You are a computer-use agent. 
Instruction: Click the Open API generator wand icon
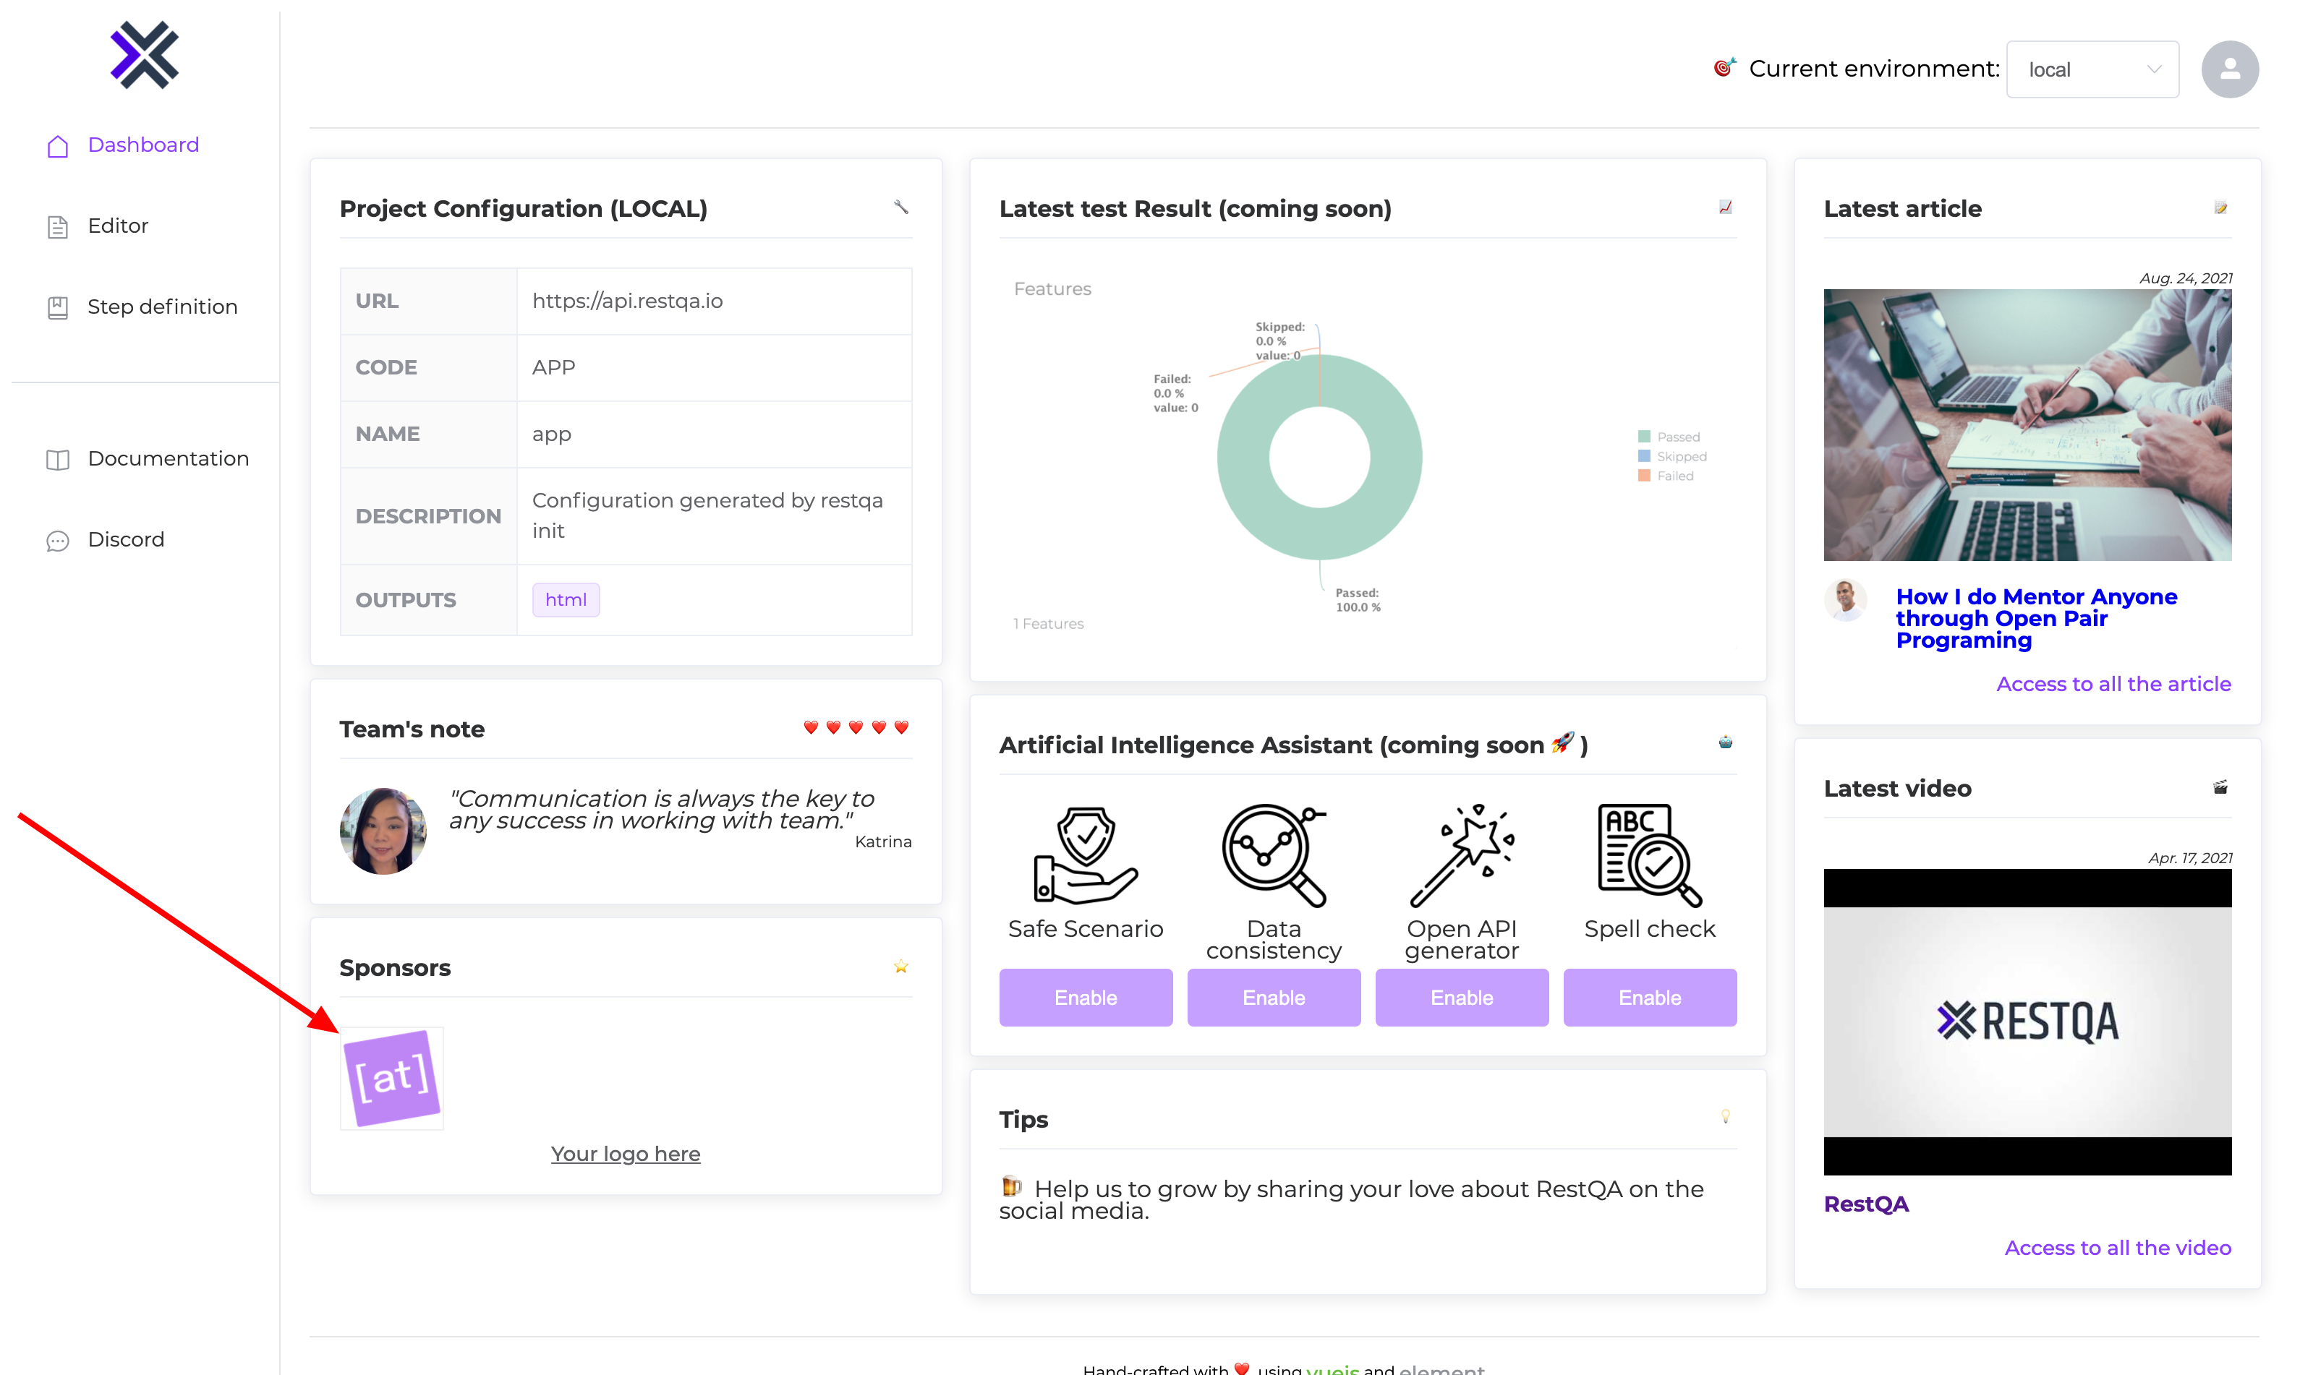(1461, 855)
